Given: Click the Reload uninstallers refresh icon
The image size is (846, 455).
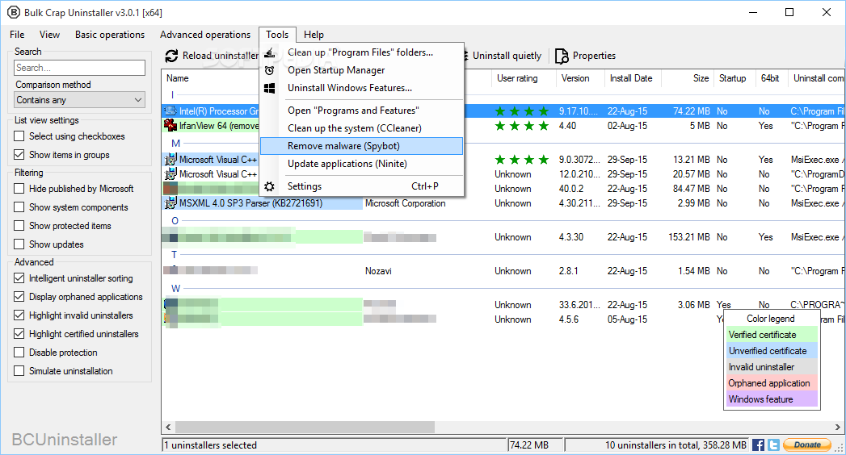Looking at the screenshot, I should click(x=171, y=56).
